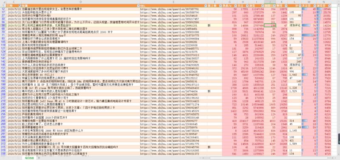Open the 评 column filter dropdown

coord(300,6)
